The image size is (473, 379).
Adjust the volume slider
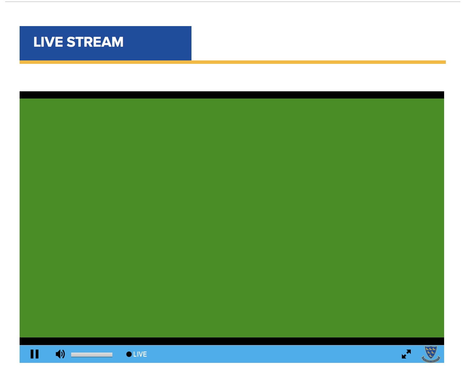pos(92,355)
